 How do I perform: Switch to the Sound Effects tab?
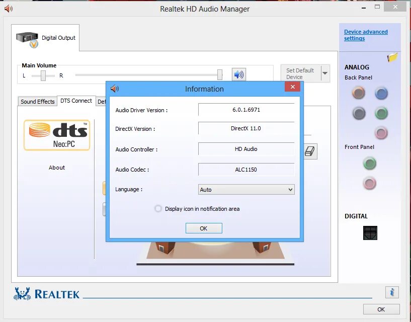38,102
